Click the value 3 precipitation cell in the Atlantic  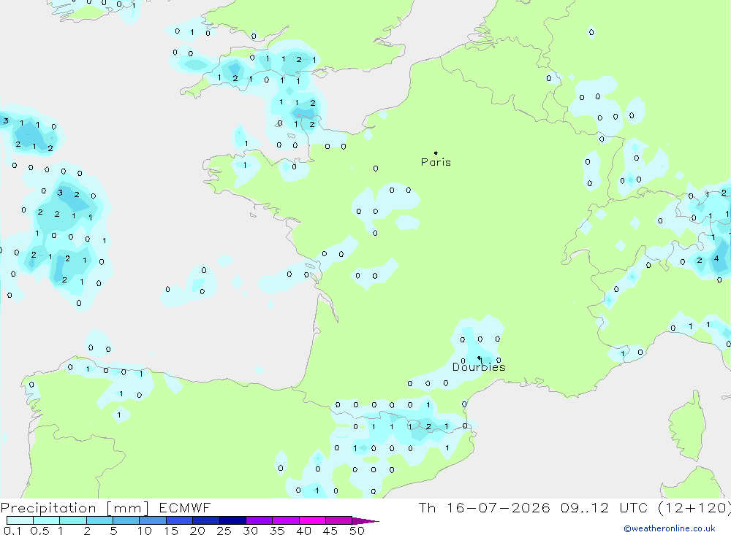(60, 192)
